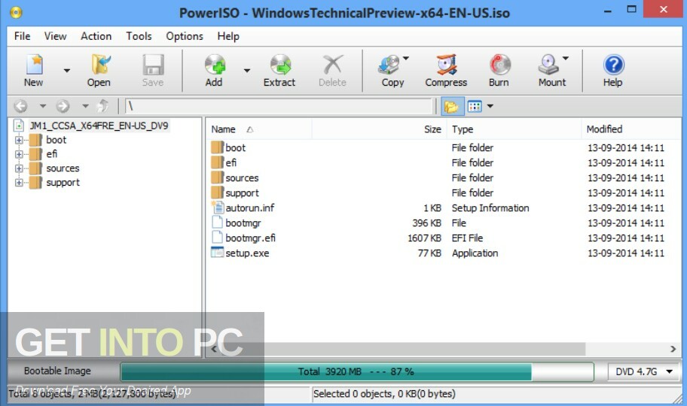Select the sources folder icon in file list

pyautogui.click(x=217, y=177)
